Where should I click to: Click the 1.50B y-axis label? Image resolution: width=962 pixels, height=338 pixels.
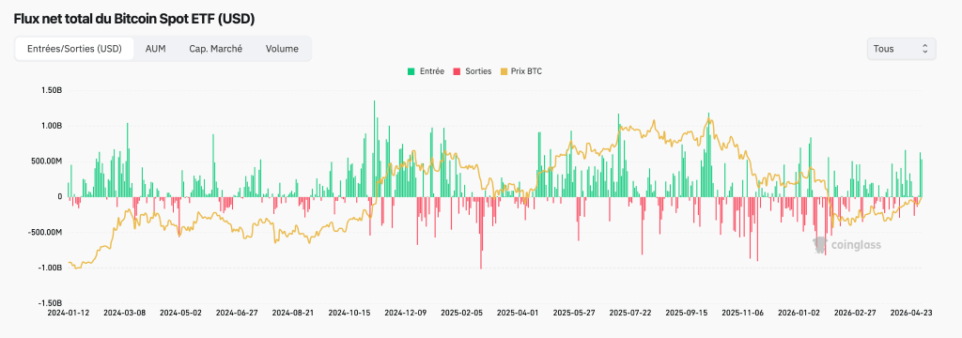tap(52, 90)
